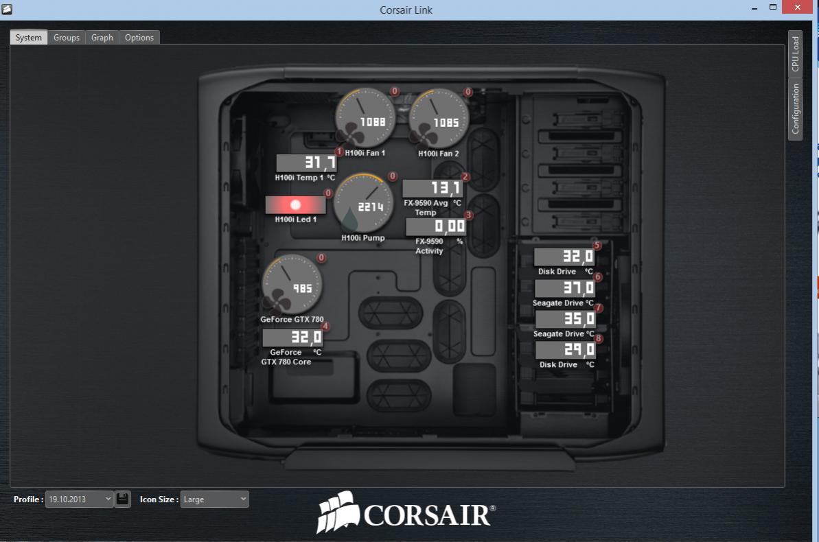Open the System tab
819x542 pixels.
coord(29,38)
